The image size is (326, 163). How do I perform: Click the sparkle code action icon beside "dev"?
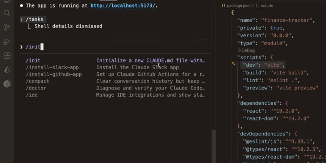coord(234,63)
